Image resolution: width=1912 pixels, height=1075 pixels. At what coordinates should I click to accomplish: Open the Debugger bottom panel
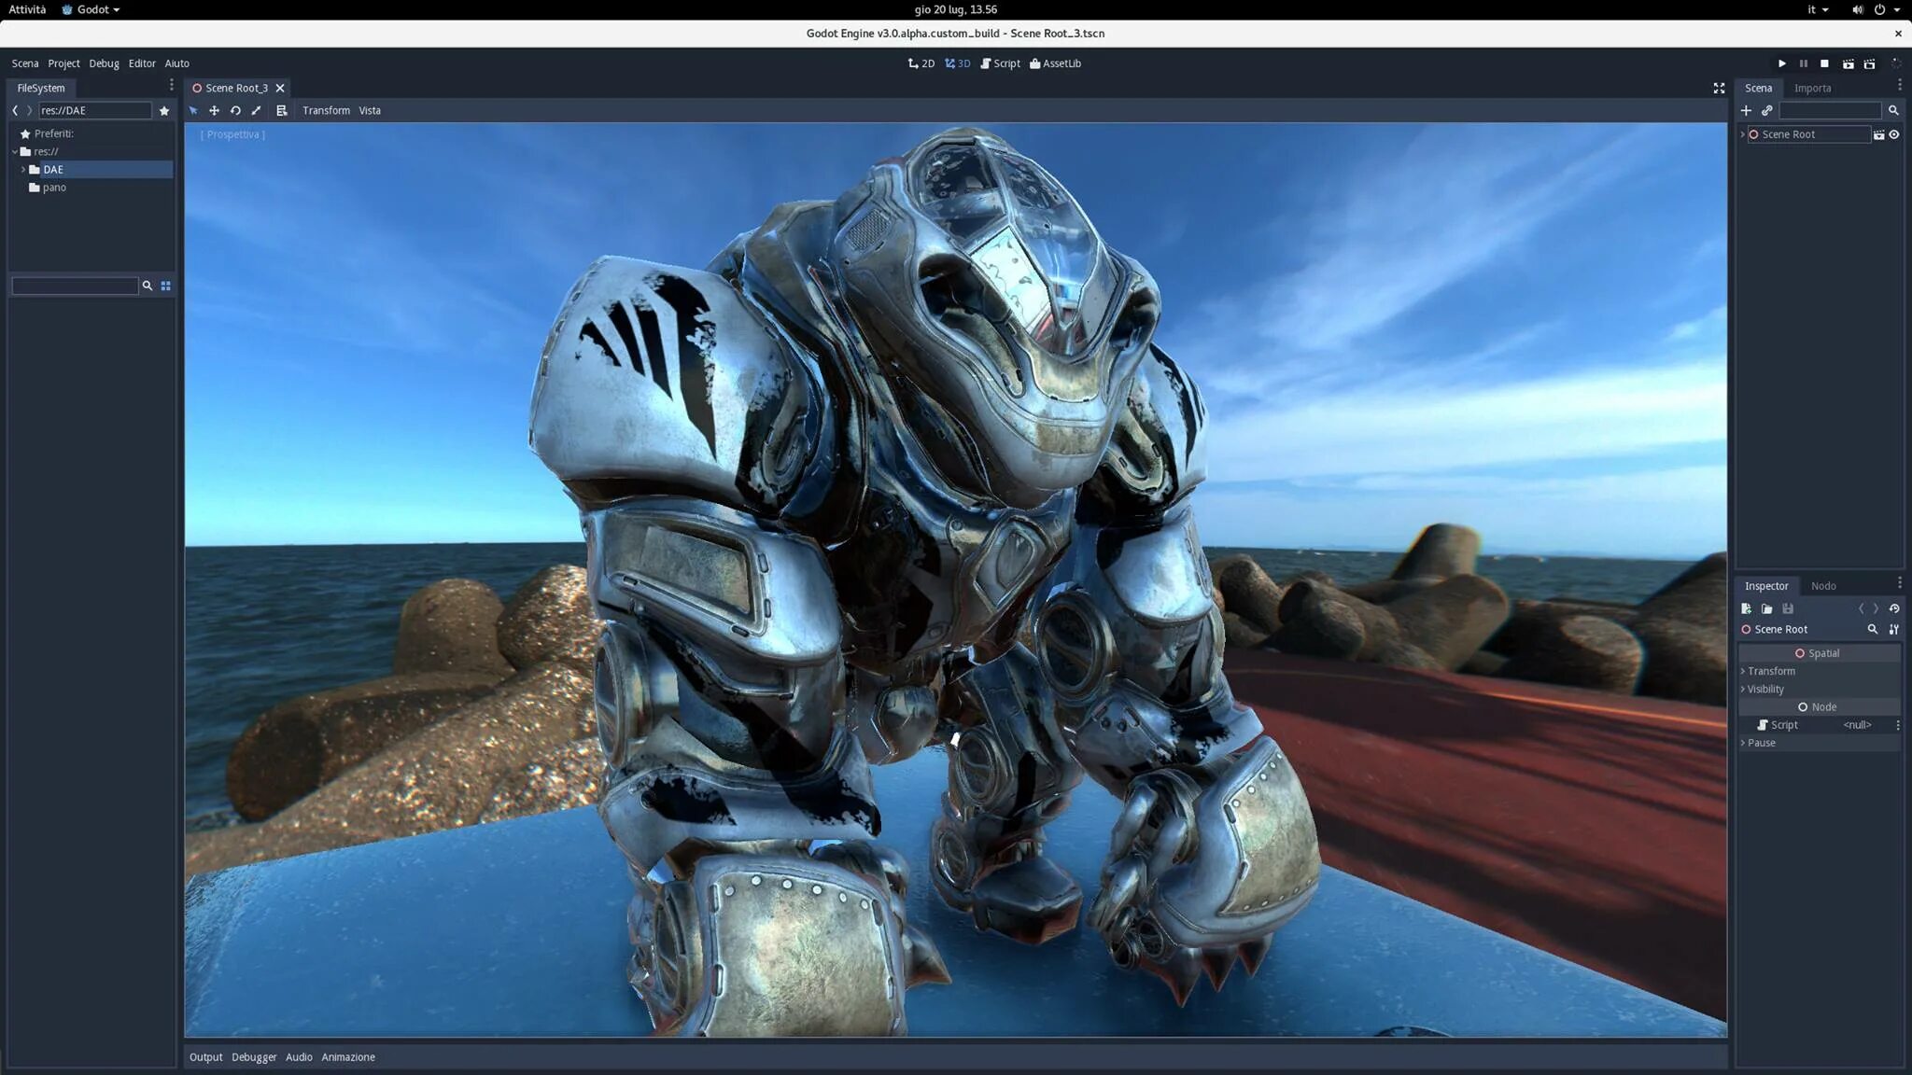click(x=254, y=1057)
